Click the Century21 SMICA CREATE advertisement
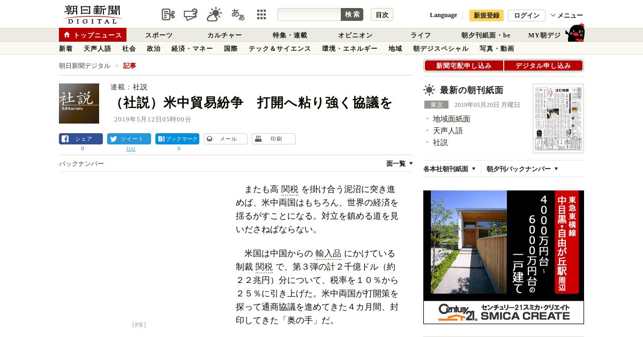643x337 pixels. tap(504, 257)
